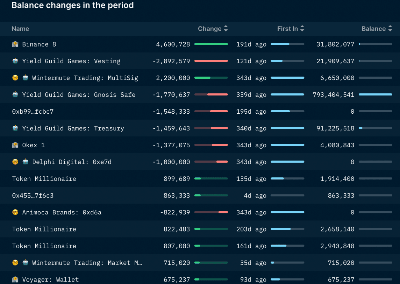Click Token Millionaire row with 899,689 change

coord(44,179)
